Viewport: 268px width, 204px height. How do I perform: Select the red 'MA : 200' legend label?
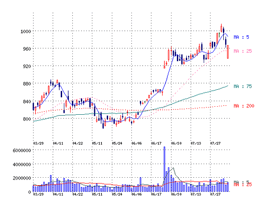(x=244, y=106)
